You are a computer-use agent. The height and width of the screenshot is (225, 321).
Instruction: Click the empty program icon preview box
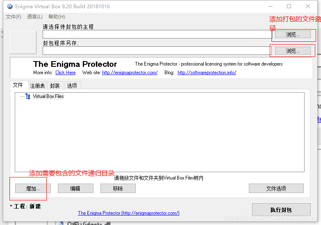(x=23, y=42)
